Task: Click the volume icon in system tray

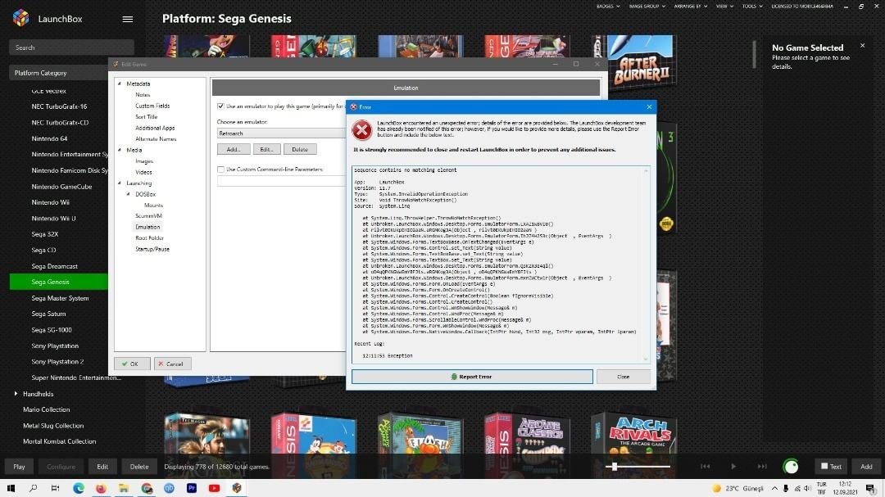Action: (807, 489)
